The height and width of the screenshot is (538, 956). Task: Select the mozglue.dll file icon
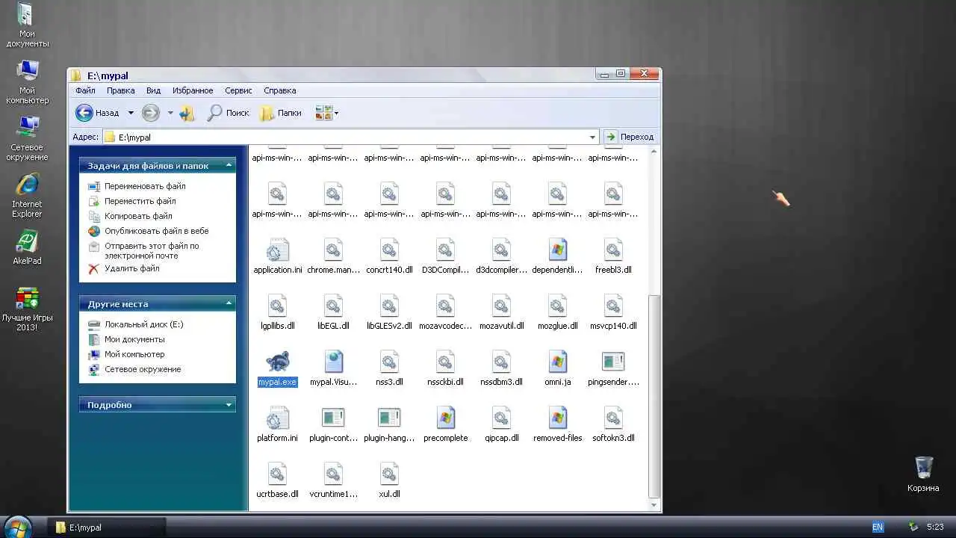pos(557,306)
